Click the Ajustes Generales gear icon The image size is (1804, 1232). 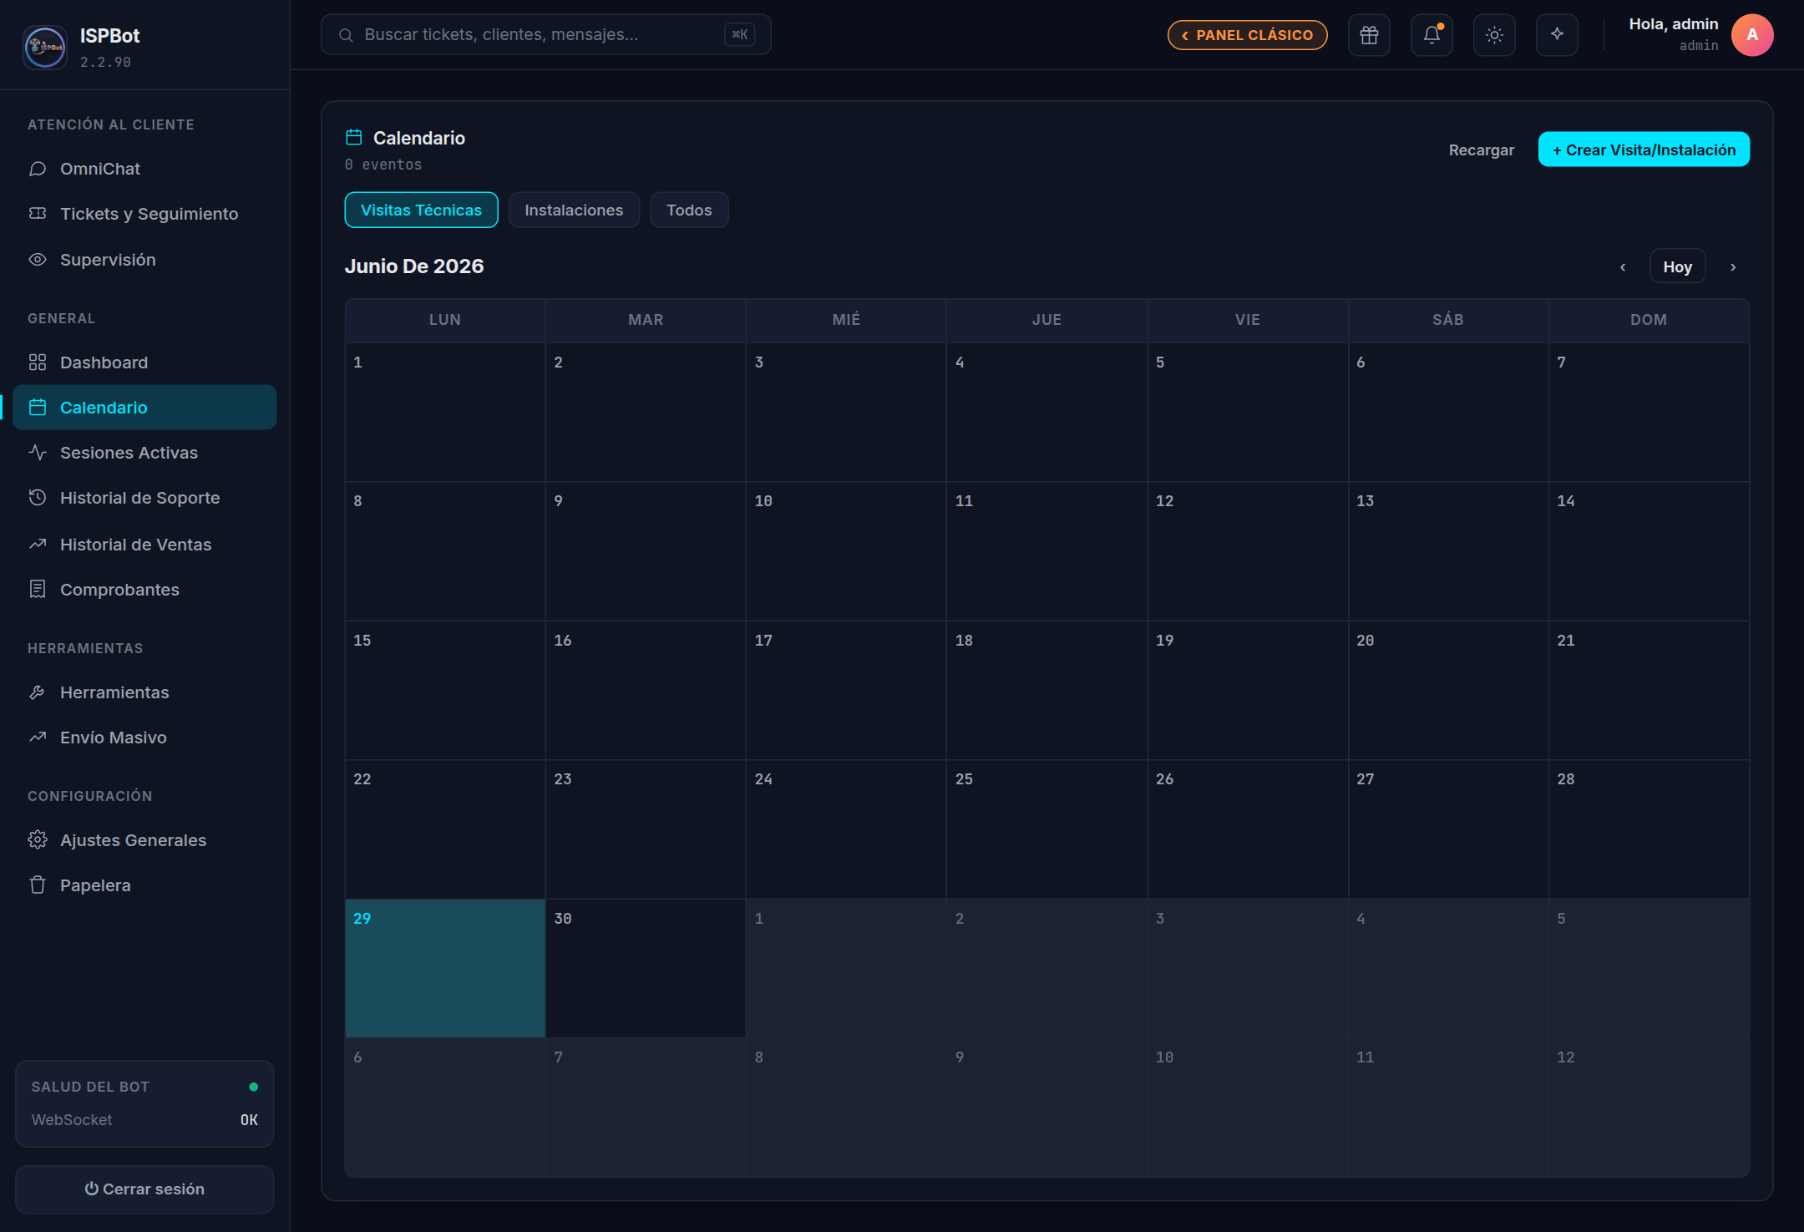[38, 840]
